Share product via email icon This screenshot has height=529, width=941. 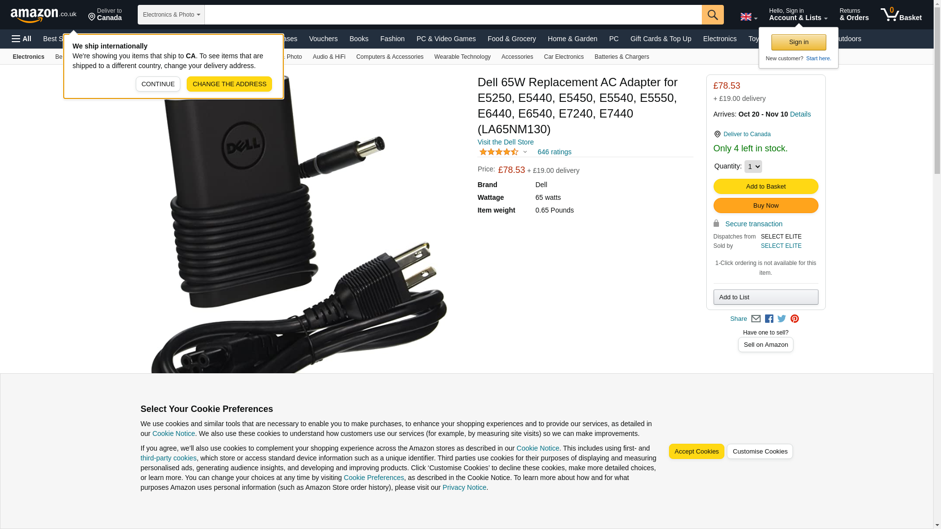756,319
